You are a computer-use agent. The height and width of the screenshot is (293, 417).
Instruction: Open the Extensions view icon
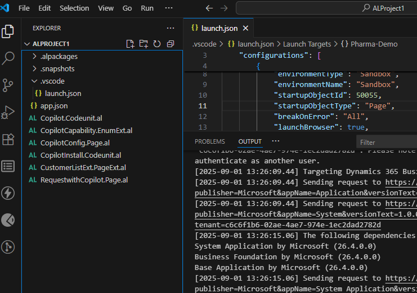[x=8, y=139]
